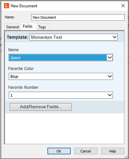Open the Favorite Number dropdown arrow
Viewport: 129px width, 159px height.
coord(110,95)
